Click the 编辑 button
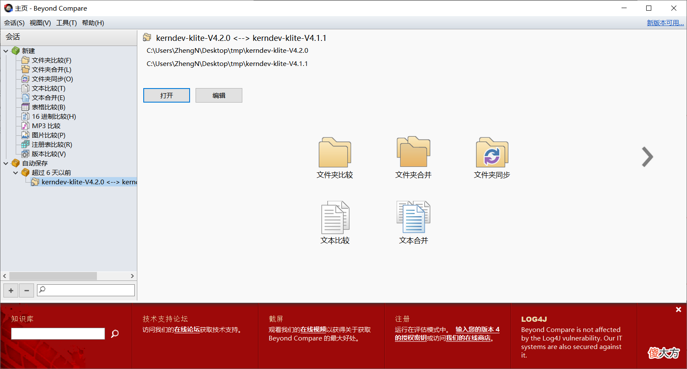687x369 pixels. click(x=219, y=95)
